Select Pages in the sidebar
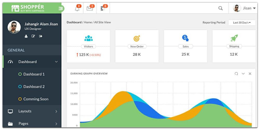 23,123
